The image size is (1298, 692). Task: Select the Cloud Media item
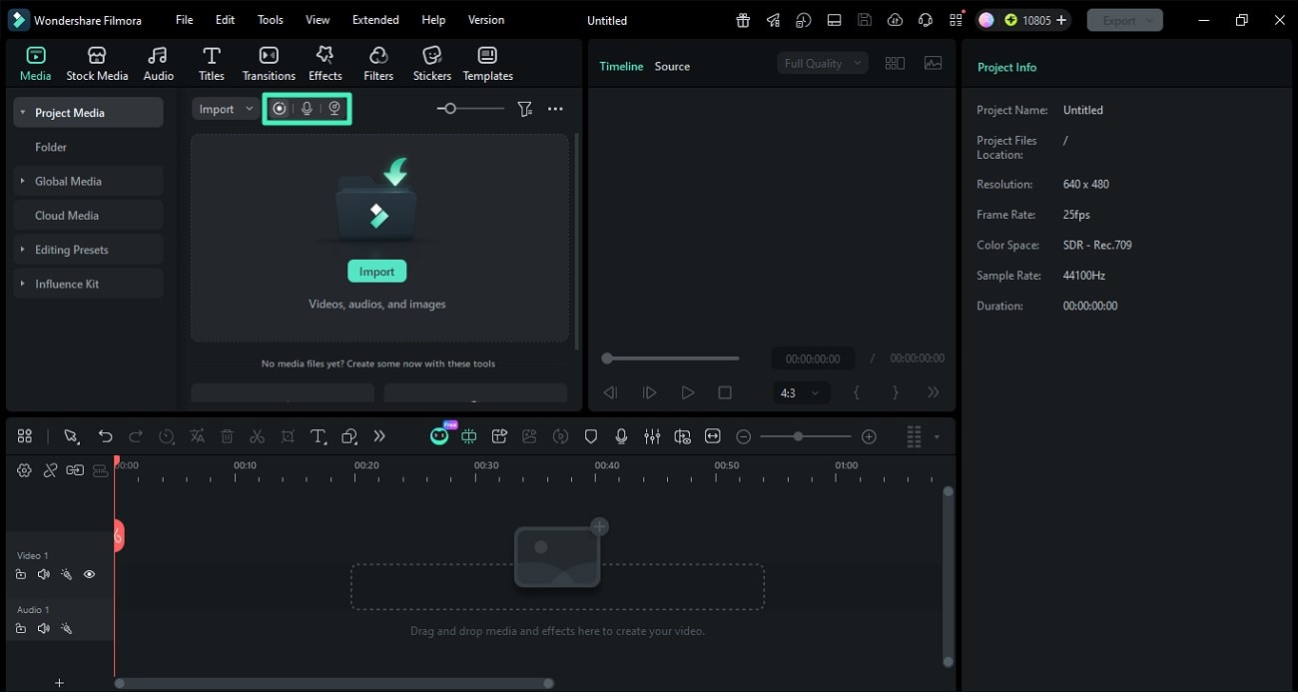[89, 216]
